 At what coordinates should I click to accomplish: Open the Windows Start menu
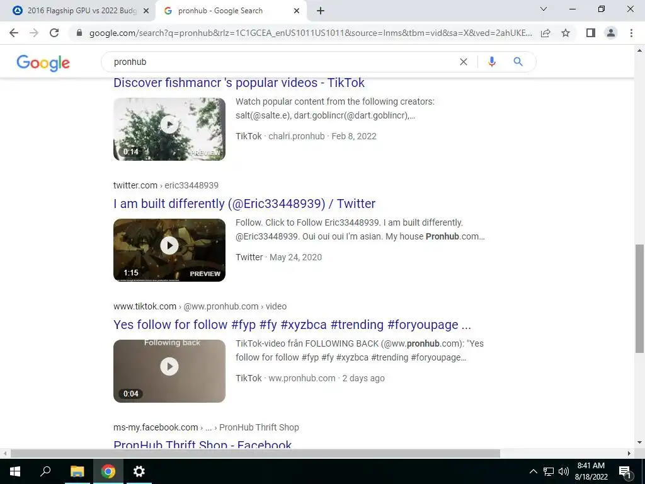point(15,471)
